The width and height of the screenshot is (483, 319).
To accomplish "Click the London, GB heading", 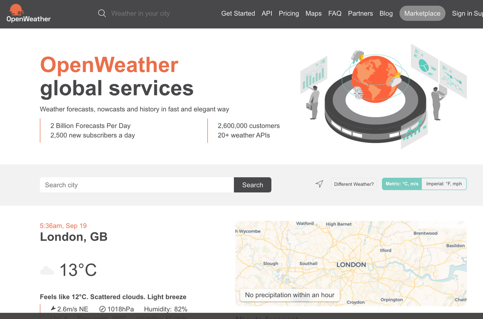I will 74,237.
